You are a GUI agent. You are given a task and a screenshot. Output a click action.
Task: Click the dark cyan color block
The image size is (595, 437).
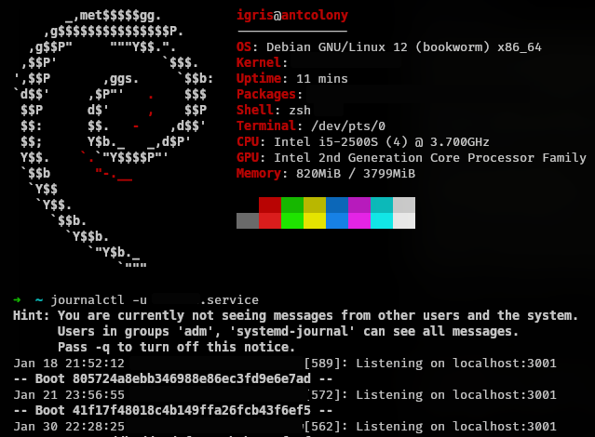coord(382,205)
